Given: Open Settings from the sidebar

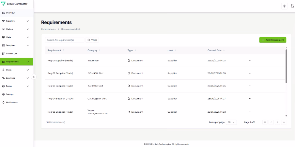Looking at the screenshot, I should tap(10, 94).
